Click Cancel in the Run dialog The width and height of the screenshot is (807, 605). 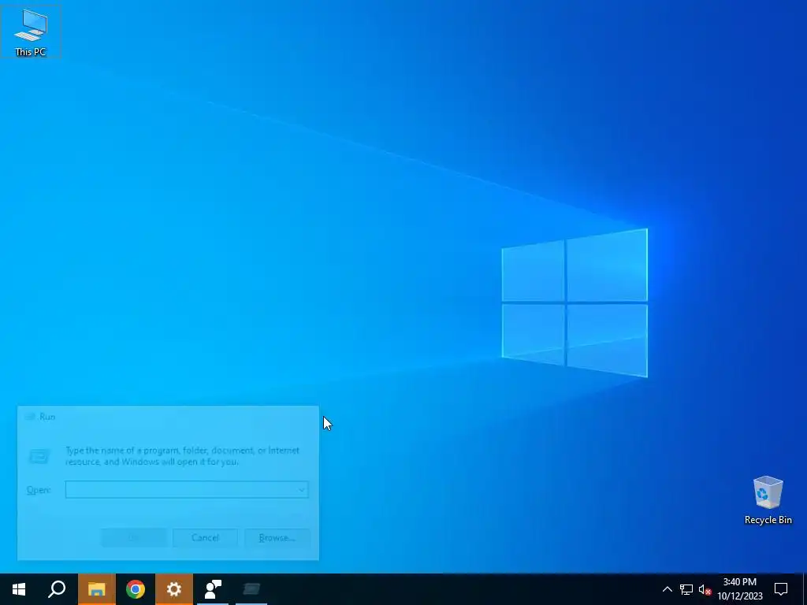205,537
